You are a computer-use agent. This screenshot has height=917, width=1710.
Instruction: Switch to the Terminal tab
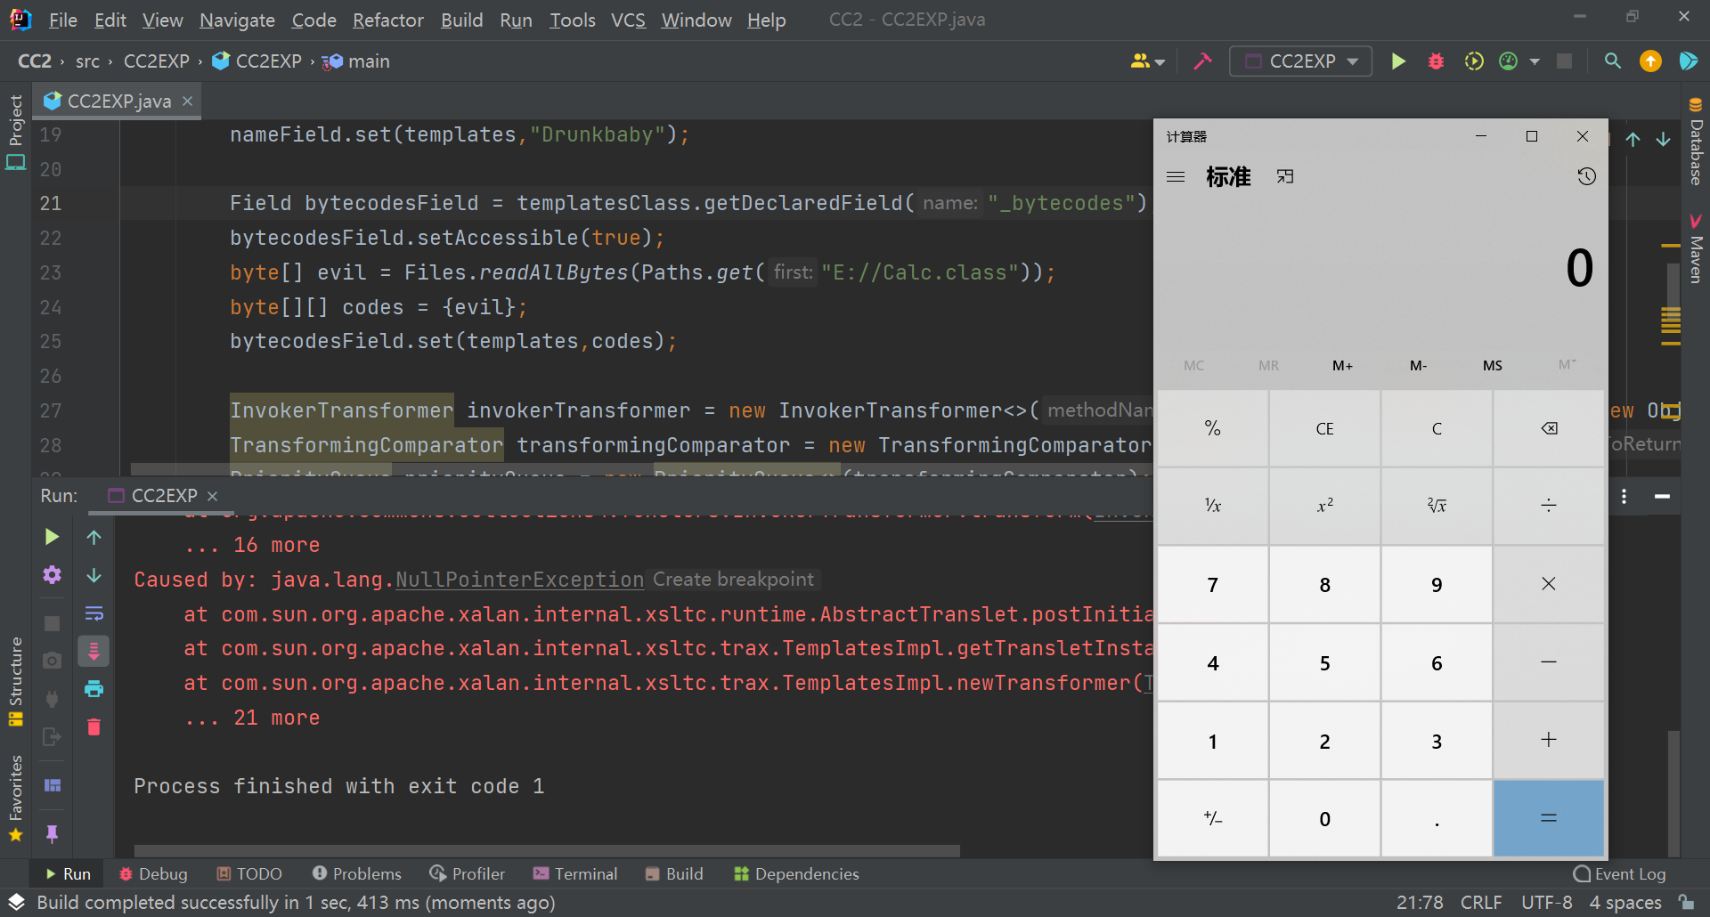coord(575,873)
